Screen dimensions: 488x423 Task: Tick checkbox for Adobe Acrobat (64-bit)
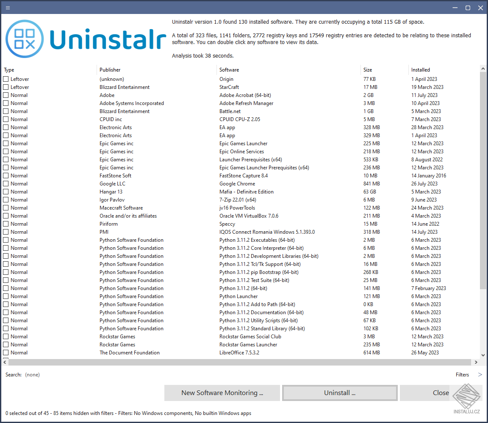click(6, 95)
